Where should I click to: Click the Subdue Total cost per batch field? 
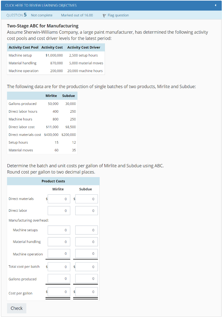click(x=86, y=267)
